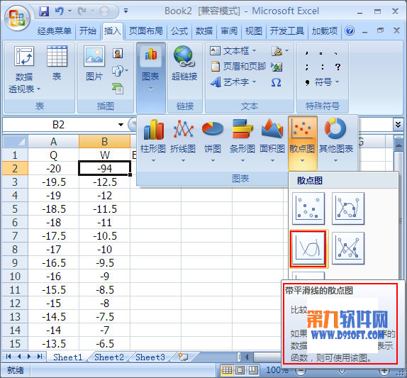
Task: Open the PivotTable tool
Action: [x=24, y=70]
